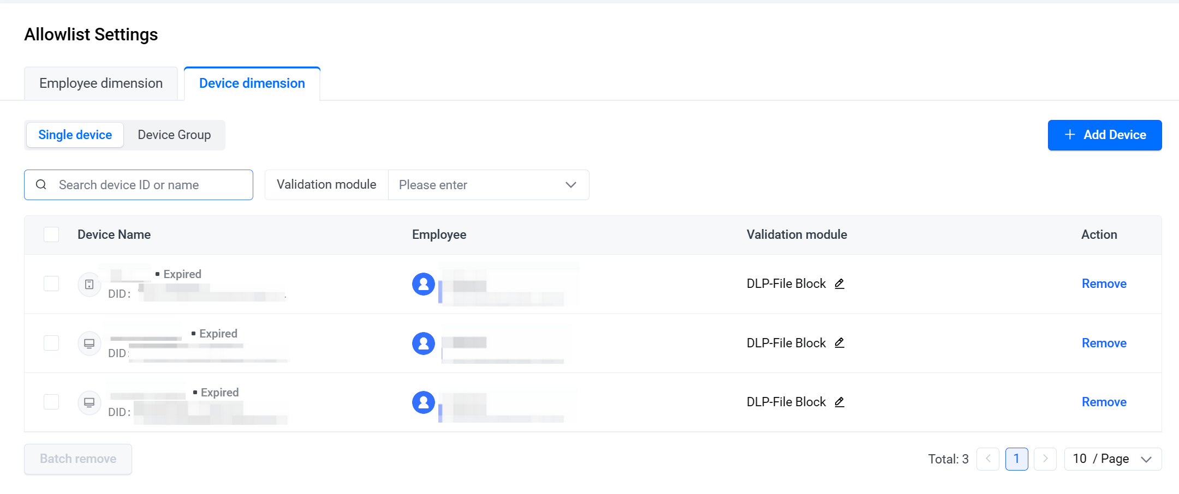Click the monitor icon in third row

pos(90,402)
